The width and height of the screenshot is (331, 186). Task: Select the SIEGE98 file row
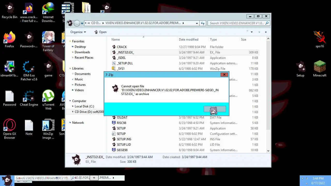tap(185, 150)
